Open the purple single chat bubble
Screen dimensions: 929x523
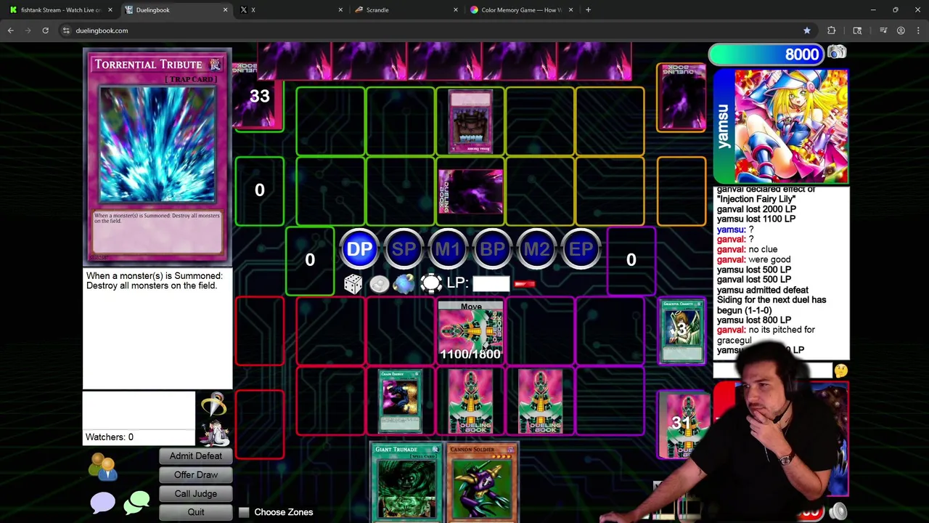click(x=102, y=502)
